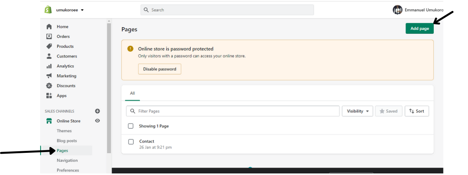Open the Contact page link
This screenshot has width=468, height=175.
(147, 141)
